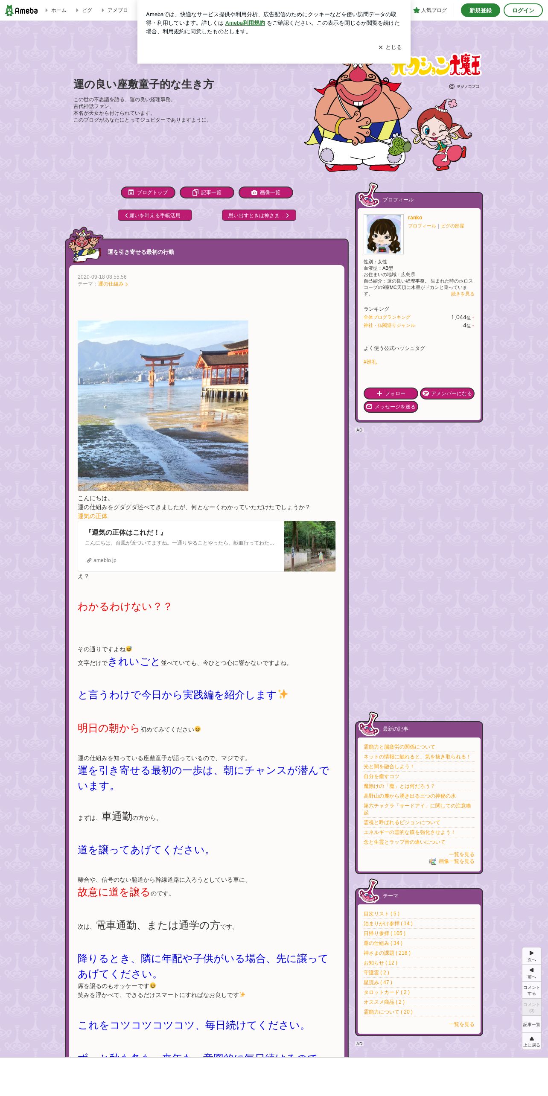Open the ピグ nav item
This screenshot has width=548, height=1096.
(x=84, y=10)
